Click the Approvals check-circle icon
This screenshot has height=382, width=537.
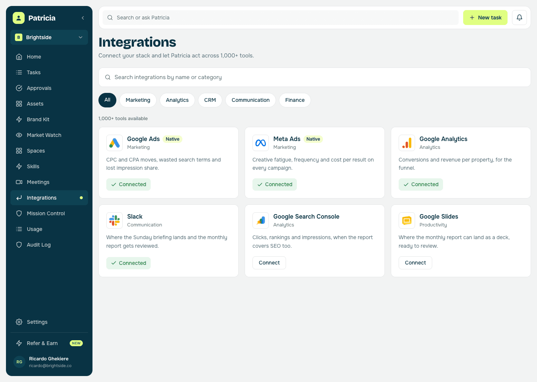[x=19, y=88]
